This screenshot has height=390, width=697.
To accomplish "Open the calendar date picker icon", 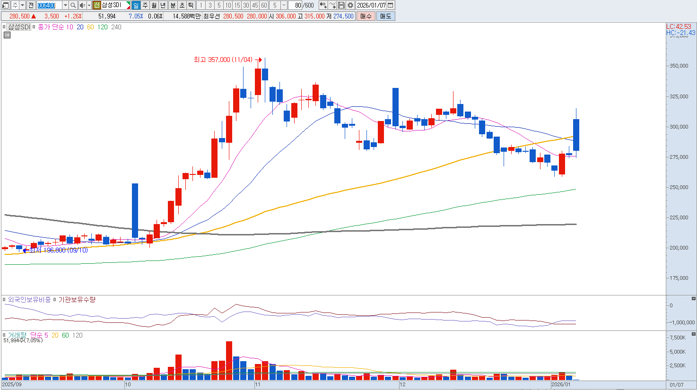I will click(x=391, y=5).
